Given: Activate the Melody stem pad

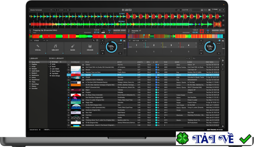Looking at the screenshot, I should (55, 48).
